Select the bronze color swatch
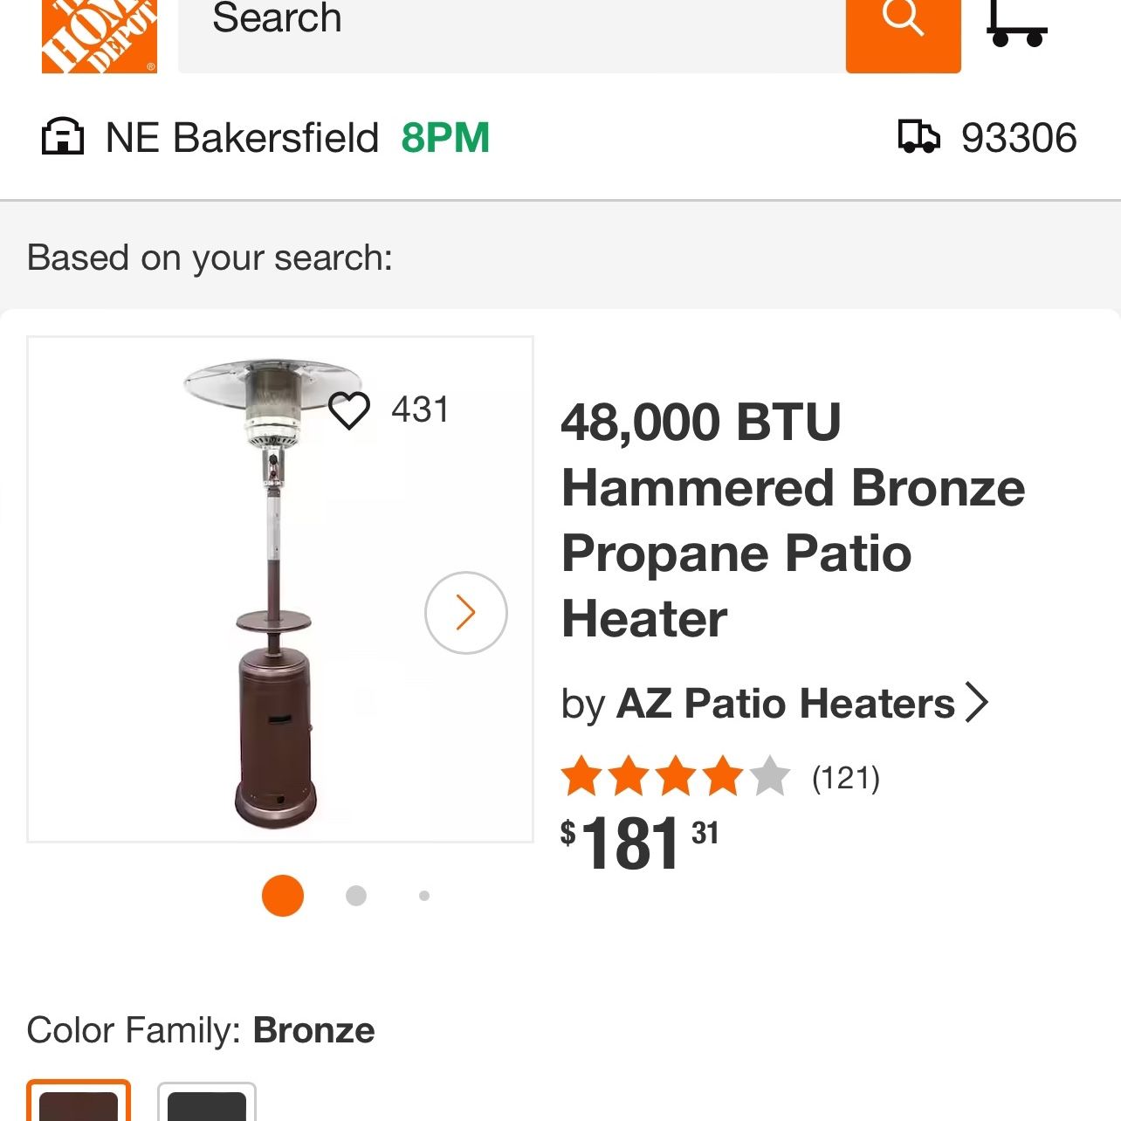This screenshot has width=1121, height=1121. tap(79, 1101)
